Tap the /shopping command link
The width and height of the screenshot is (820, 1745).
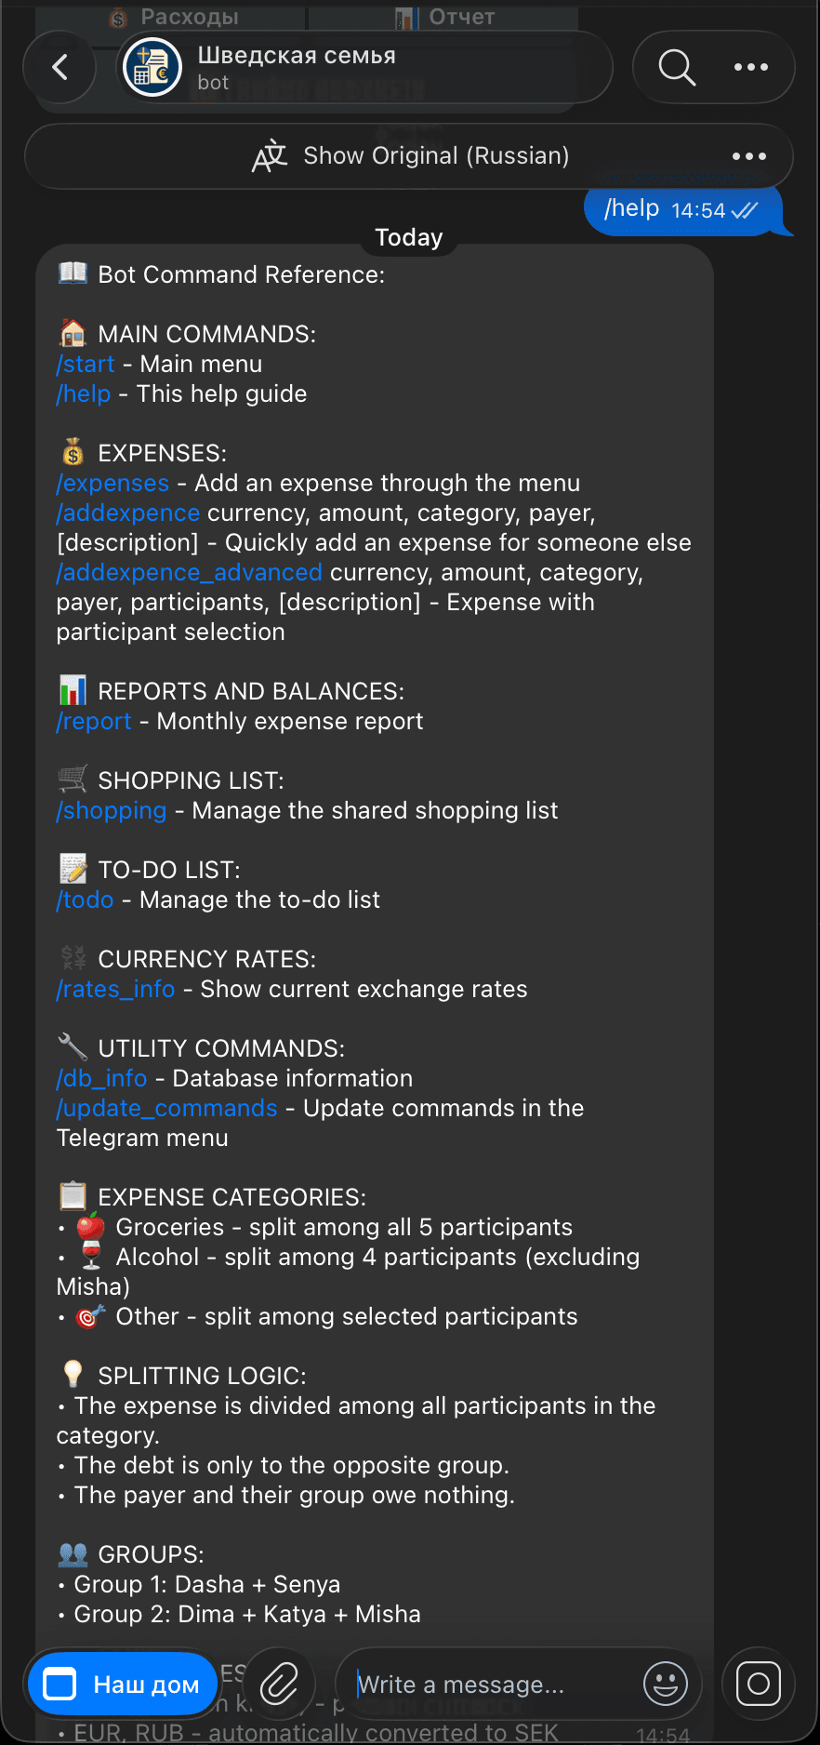(112, 810)
